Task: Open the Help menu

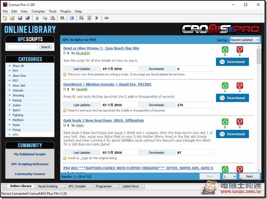Action: pyautogui.click(x=78, y=11)
